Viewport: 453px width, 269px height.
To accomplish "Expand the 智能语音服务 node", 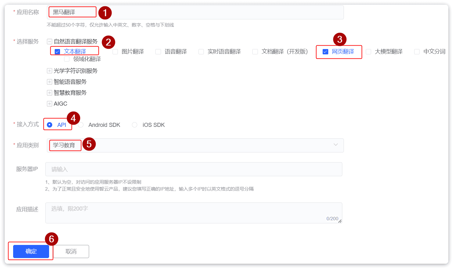I will (x=49, y=82).
